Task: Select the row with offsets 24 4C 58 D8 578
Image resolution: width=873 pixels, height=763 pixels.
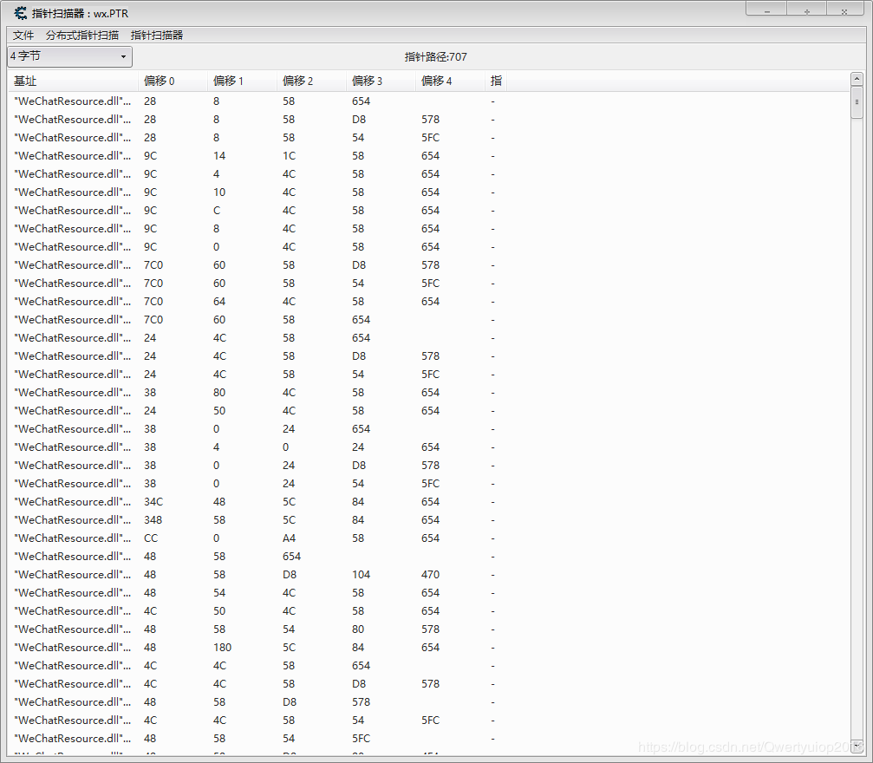Action: tap(429, 355)
